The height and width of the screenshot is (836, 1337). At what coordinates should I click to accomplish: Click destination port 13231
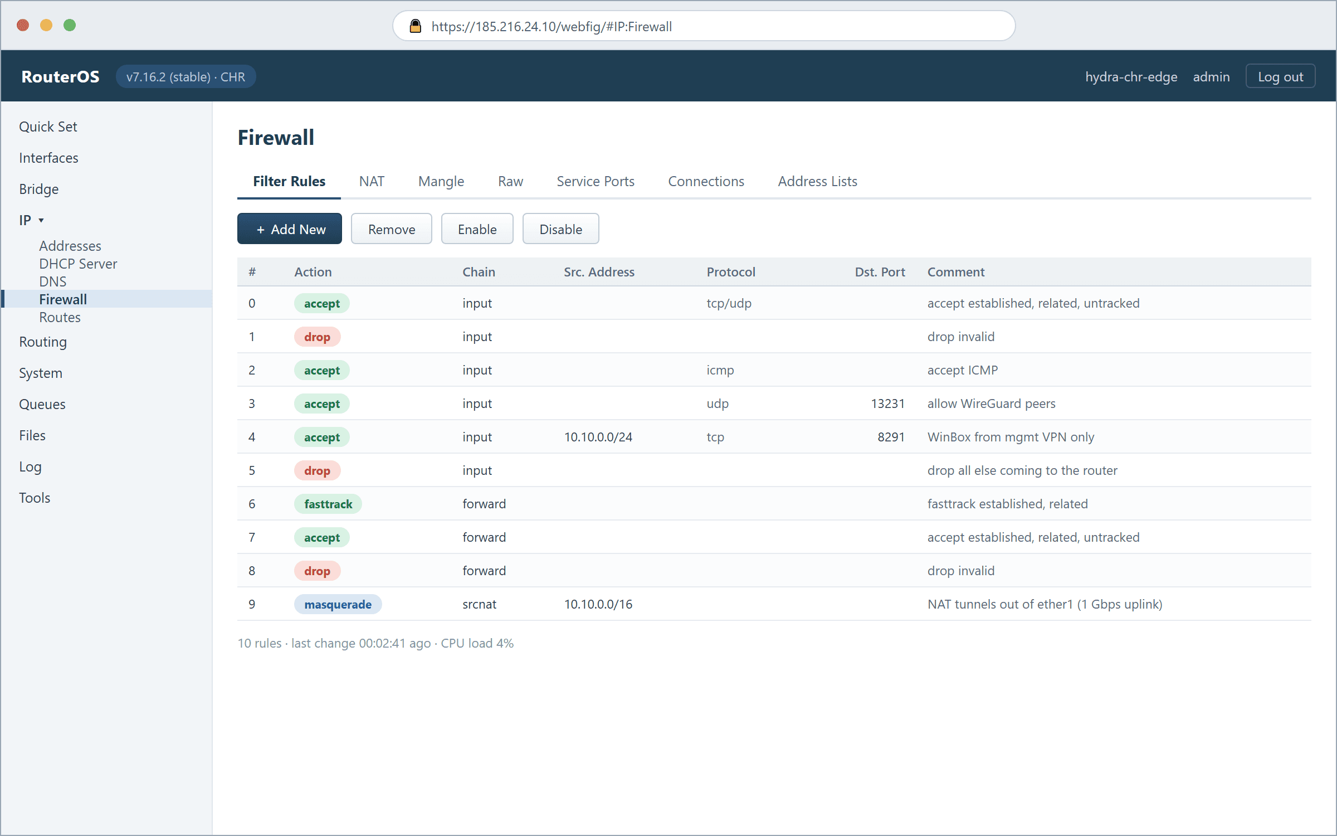(888, 404)
